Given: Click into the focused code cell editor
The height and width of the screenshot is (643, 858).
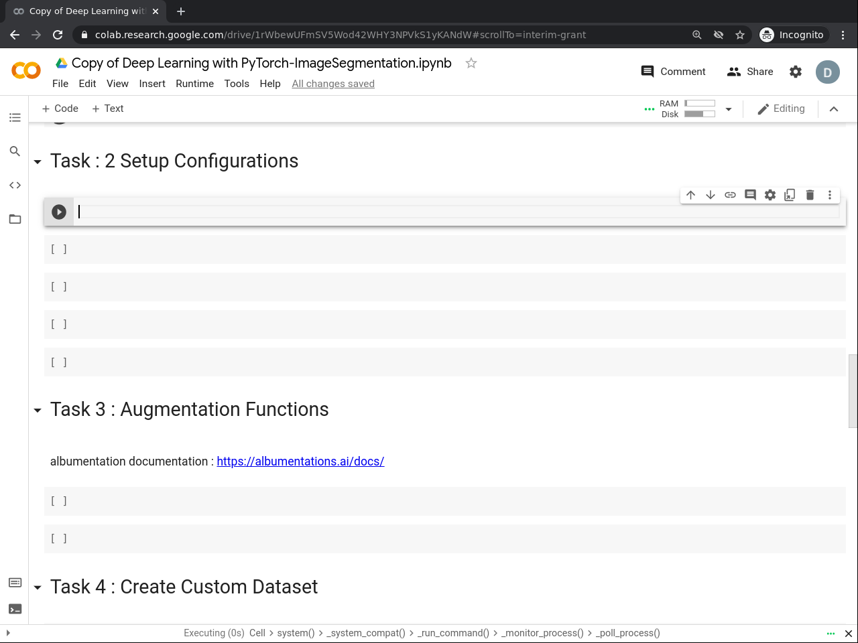Looking at the screenshot, I should tap(456, 212).
